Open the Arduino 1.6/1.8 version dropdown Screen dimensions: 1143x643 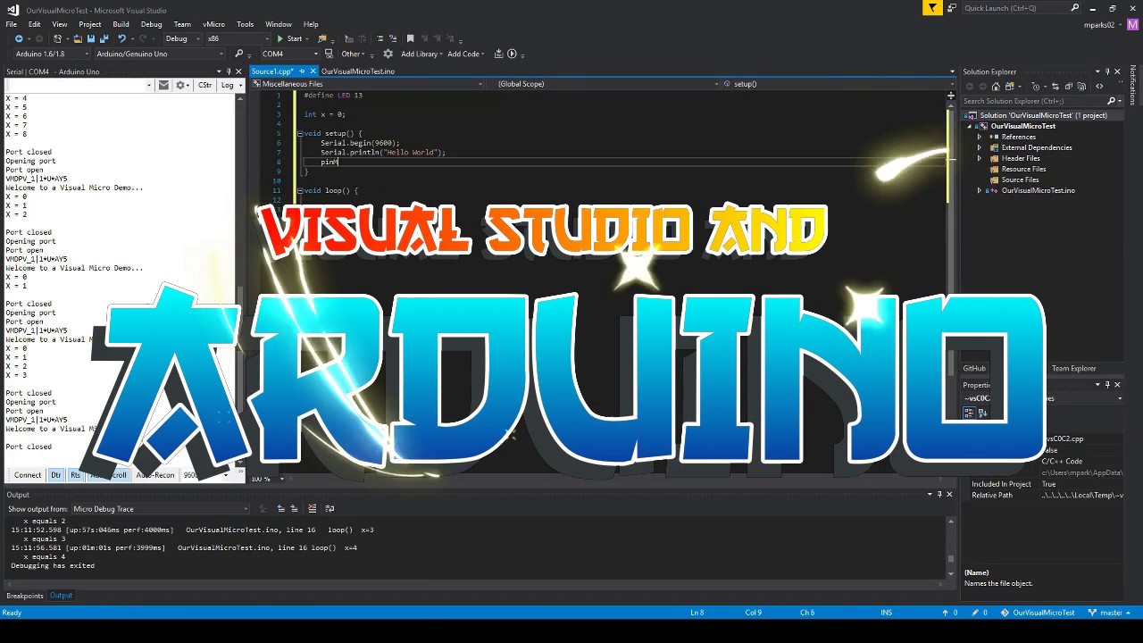tap(53, 54)
